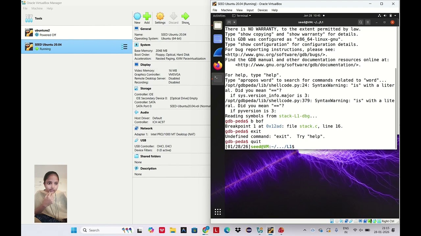Open File menu in VirtualBox Manager

click(25, 8)
